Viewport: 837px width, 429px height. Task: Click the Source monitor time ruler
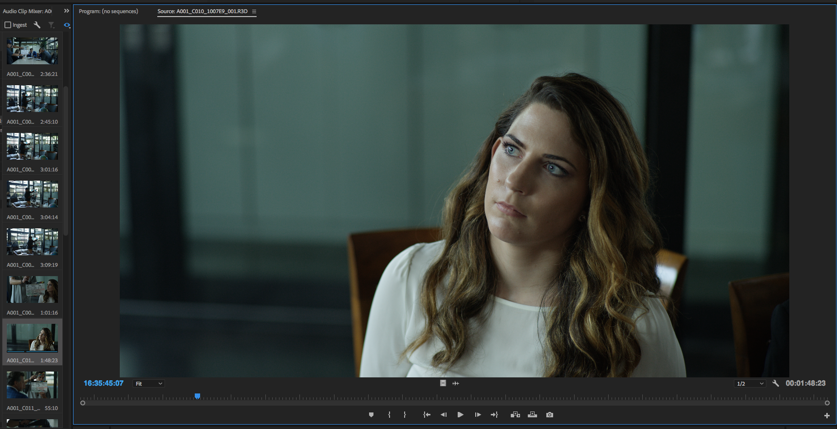[x=455, y=397]
